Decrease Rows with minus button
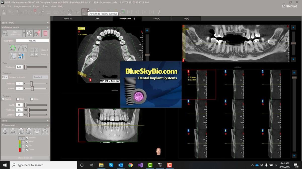Viewport: 302px width, 169px height. (32, 54)
